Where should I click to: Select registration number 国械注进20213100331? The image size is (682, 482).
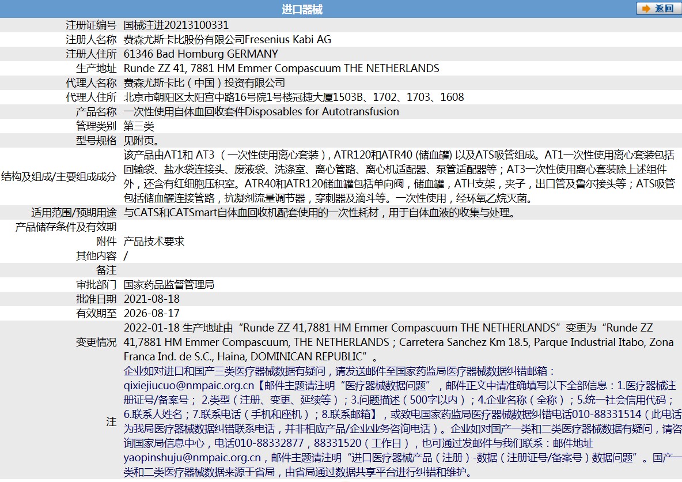(176, 25)
